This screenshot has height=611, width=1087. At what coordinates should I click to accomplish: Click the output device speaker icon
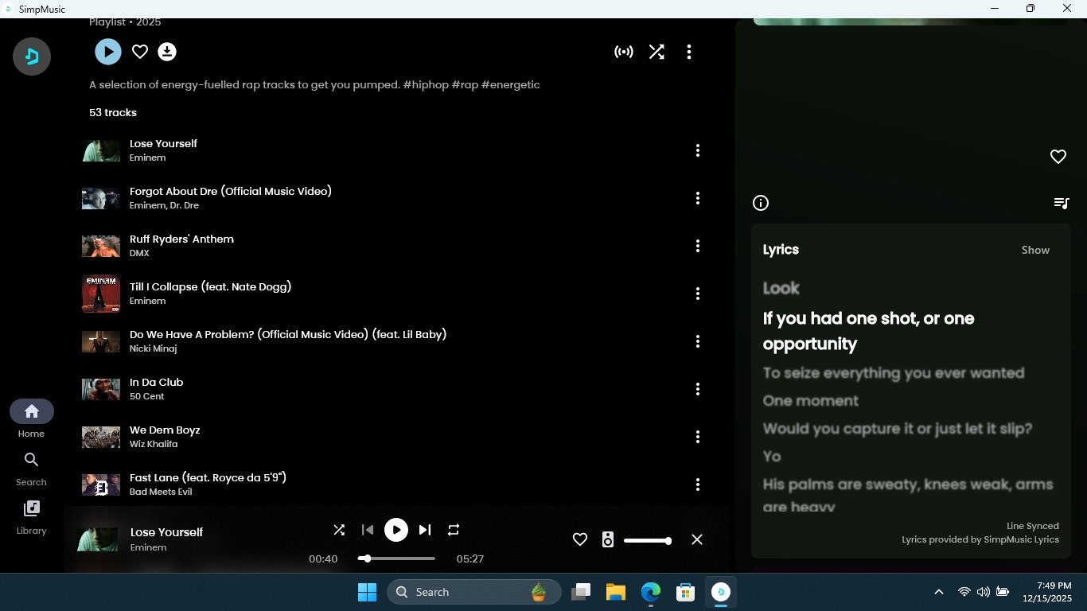[x=608, y=539]
